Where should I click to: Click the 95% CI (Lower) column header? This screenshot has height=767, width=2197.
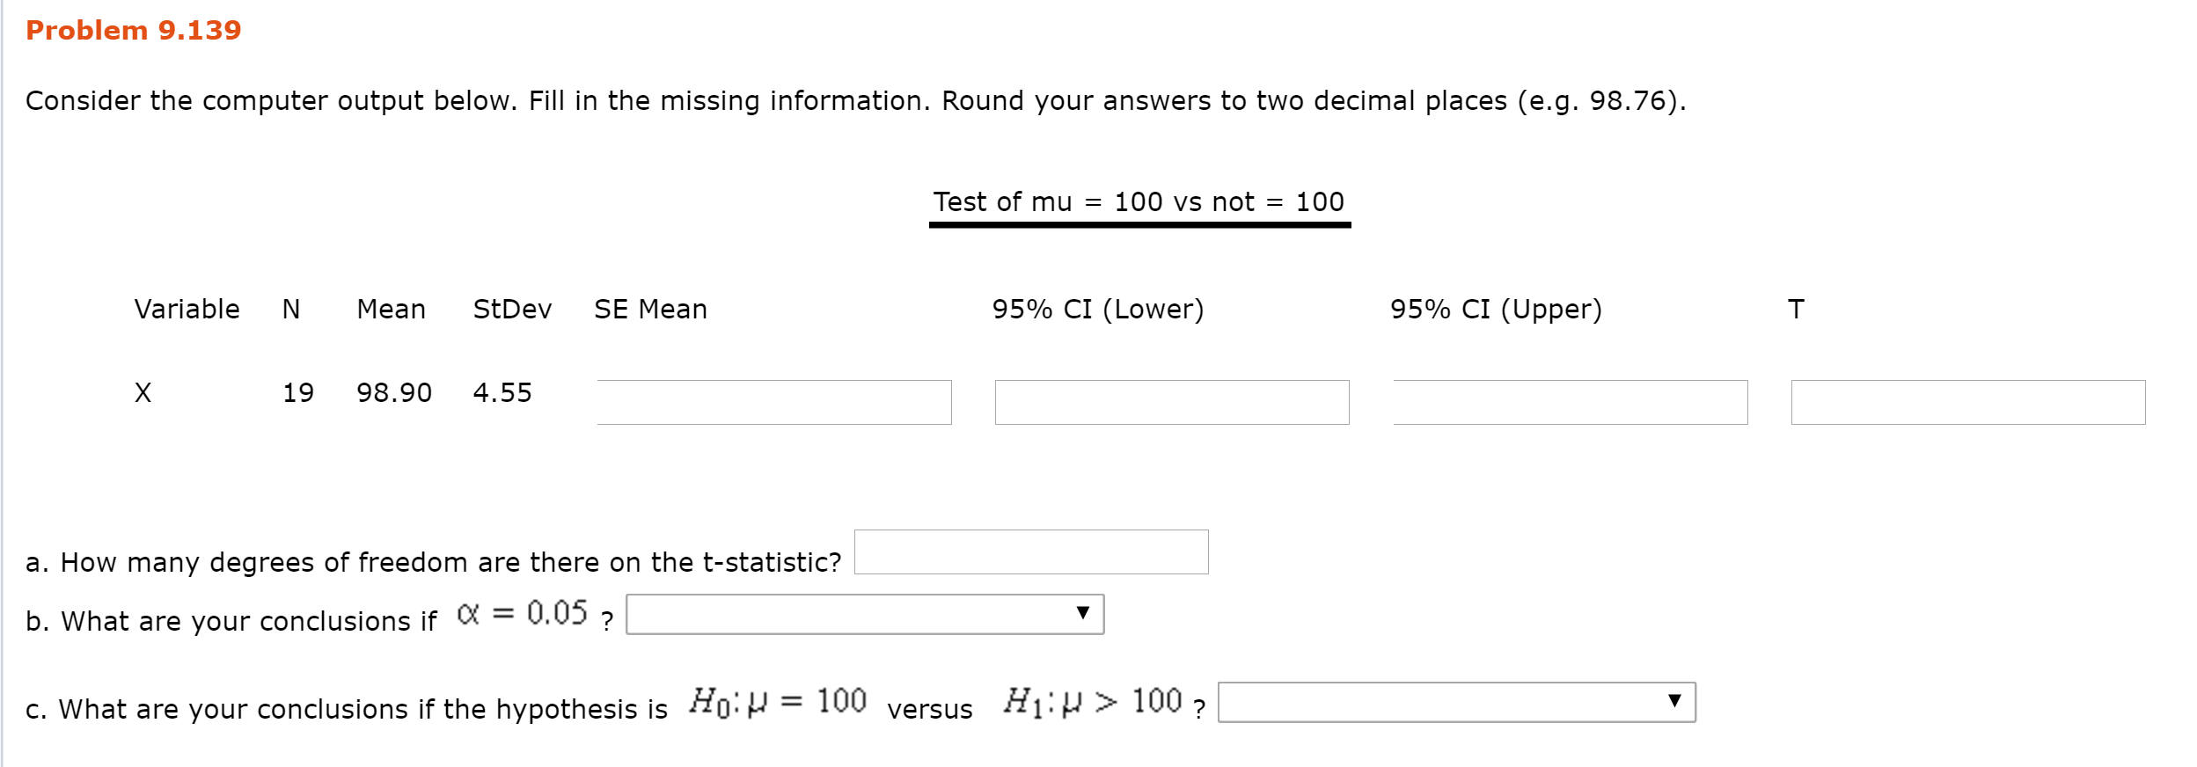(x=1098, y=309)
